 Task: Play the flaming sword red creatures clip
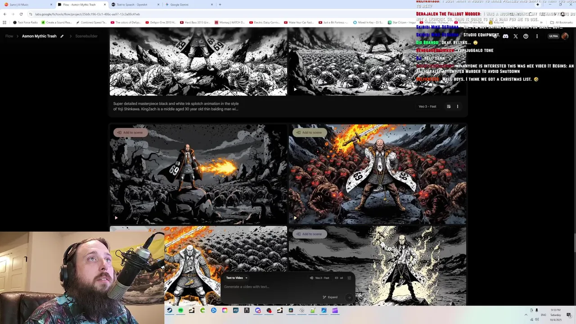(295, 218)
